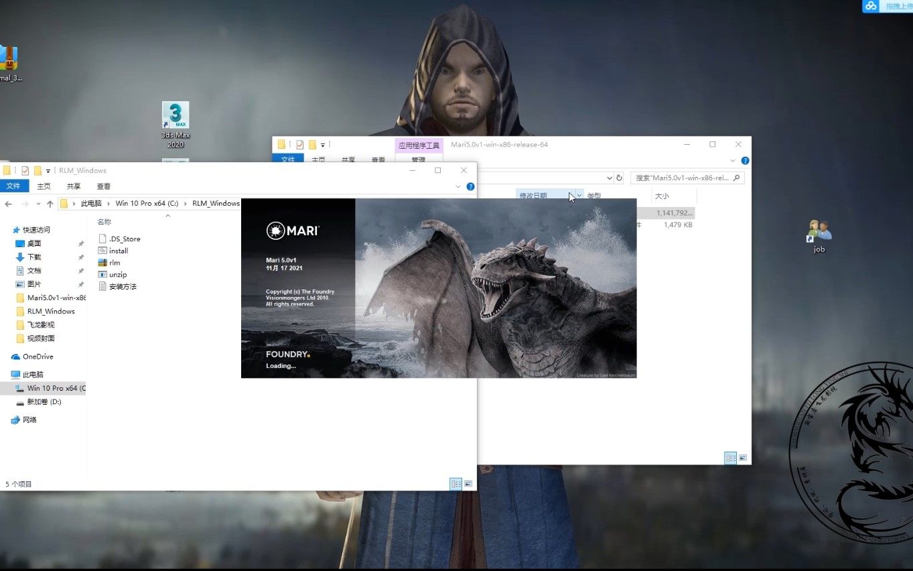Image resolution: width=913 pixels, height=571 pixels.
Task: Open the job desktop shortcut
Action: (x=819, y=236)
